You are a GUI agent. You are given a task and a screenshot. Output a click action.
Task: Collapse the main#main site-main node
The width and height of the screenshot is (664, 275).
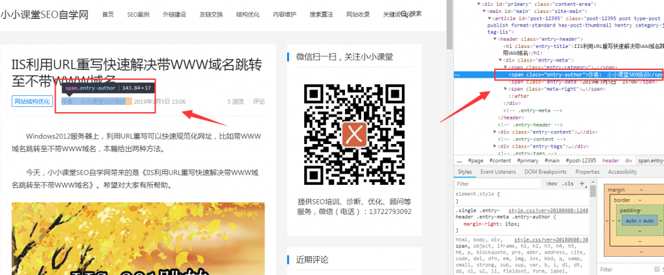pos(484,12)
